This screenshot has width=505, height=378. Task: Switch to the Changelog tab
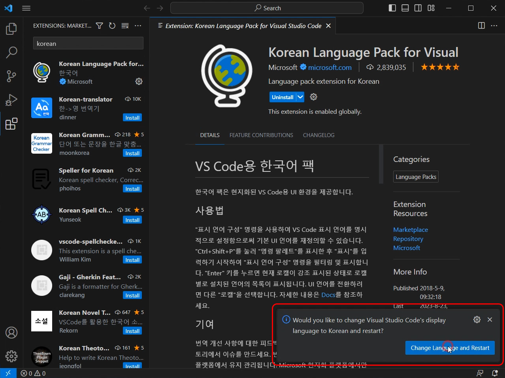[318, 135]
